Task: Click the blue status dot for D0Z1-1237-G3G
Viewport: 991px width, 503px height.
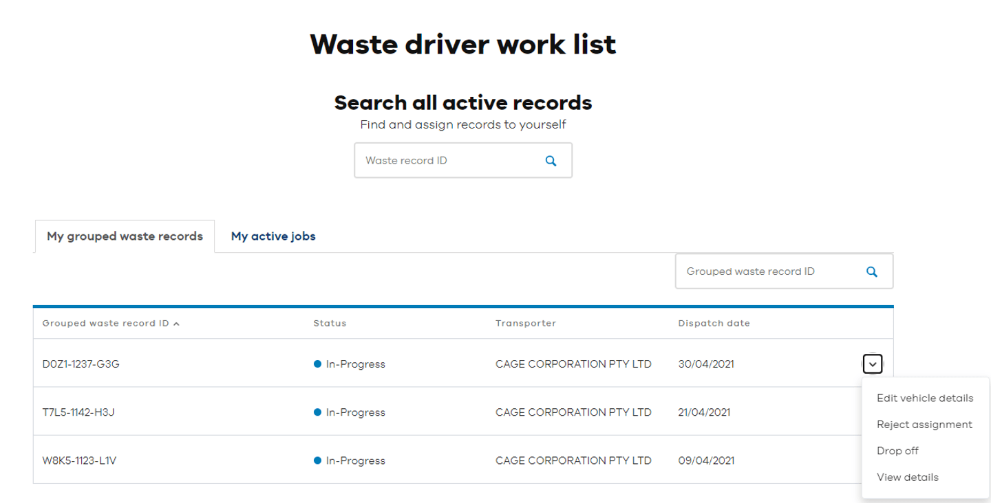Action: tap(318, 364)
